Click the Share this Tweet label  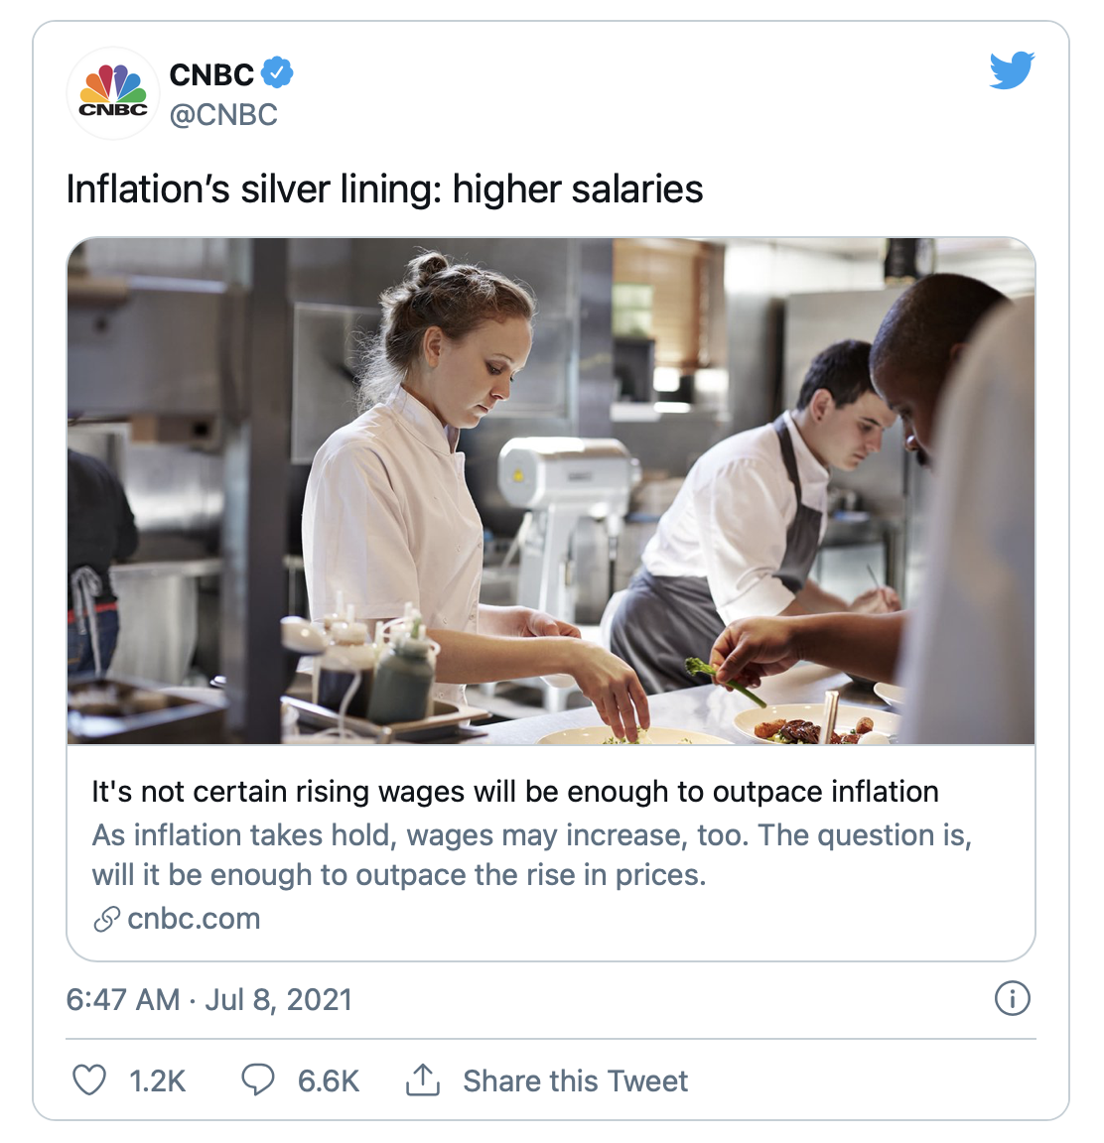576,1080
